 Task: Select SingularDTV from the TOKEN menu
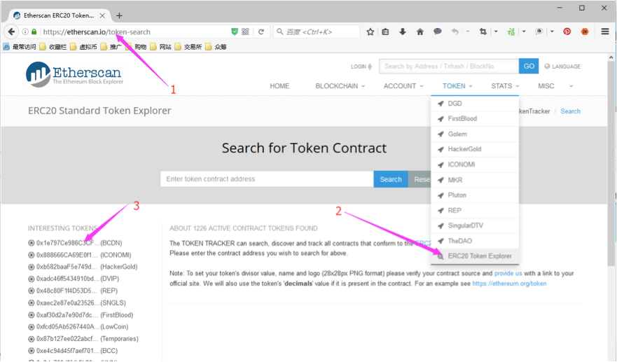[475, 225]
